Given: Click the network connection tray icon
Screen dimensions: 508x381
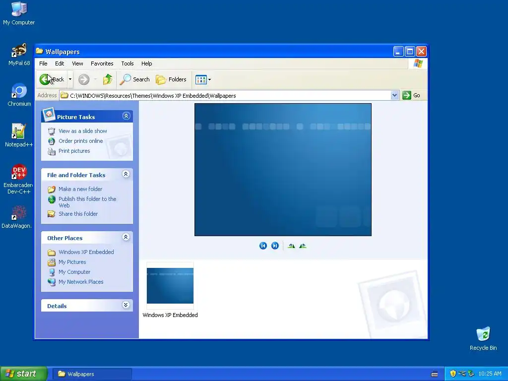Looking at the screenshot, I should coord(462,374).
